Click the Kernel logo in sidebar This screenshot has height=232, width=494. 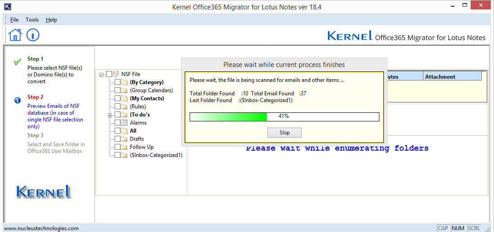pyautogui.click(x=44, y=192)
